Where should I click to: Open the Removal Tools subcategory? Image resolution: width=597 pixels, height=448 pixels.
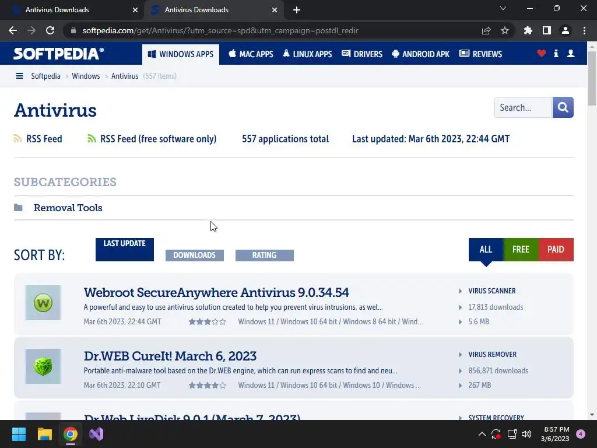pyautogui.click(x=68, y=208)
